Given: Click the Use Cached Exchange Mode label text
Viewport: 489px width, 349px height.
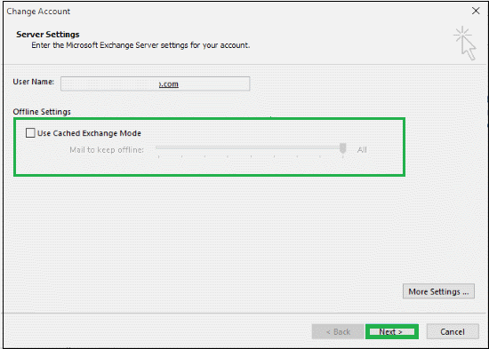Looking at the screenshot, I should click(x=89, y=133).
